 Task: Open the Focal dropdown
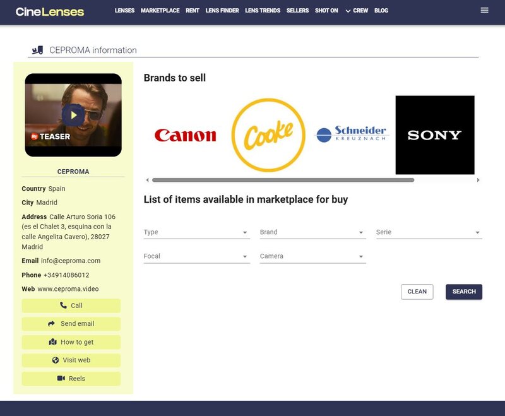196,256
